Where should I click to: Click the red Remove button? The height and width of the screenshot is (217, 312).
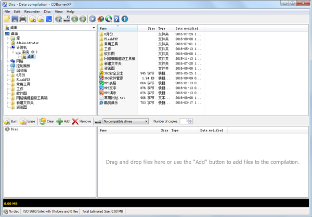(x=82, y=121)
